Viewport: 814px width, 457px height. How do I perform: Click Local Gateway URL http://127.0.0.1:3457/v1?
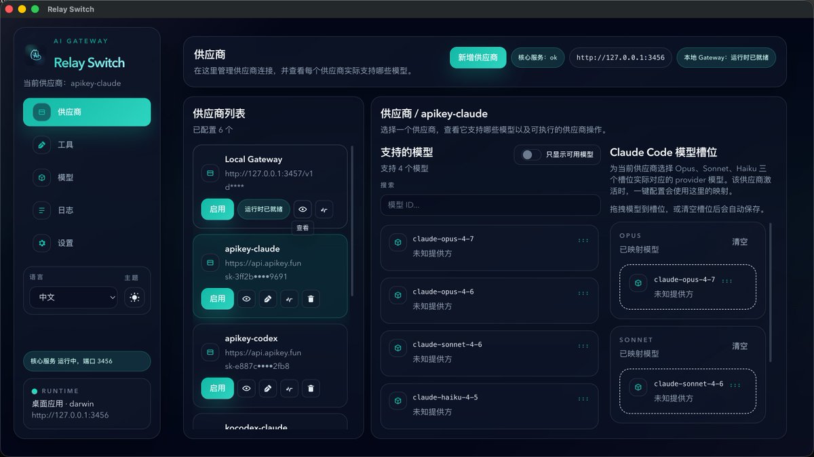pyautogui.click(x=269, y=174)
